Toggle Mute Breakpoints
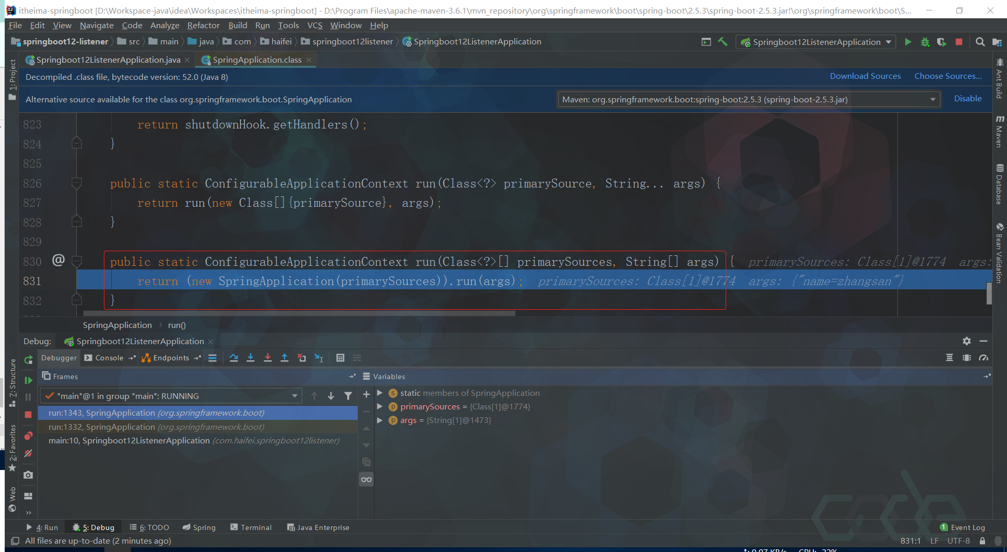The image size is (1007, 552). [28, 453]
